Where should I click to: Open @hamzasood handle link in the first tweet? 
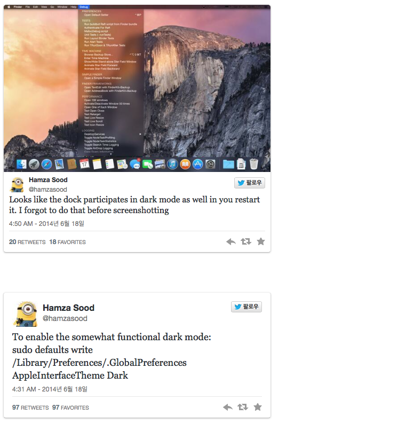click(47, 190)
